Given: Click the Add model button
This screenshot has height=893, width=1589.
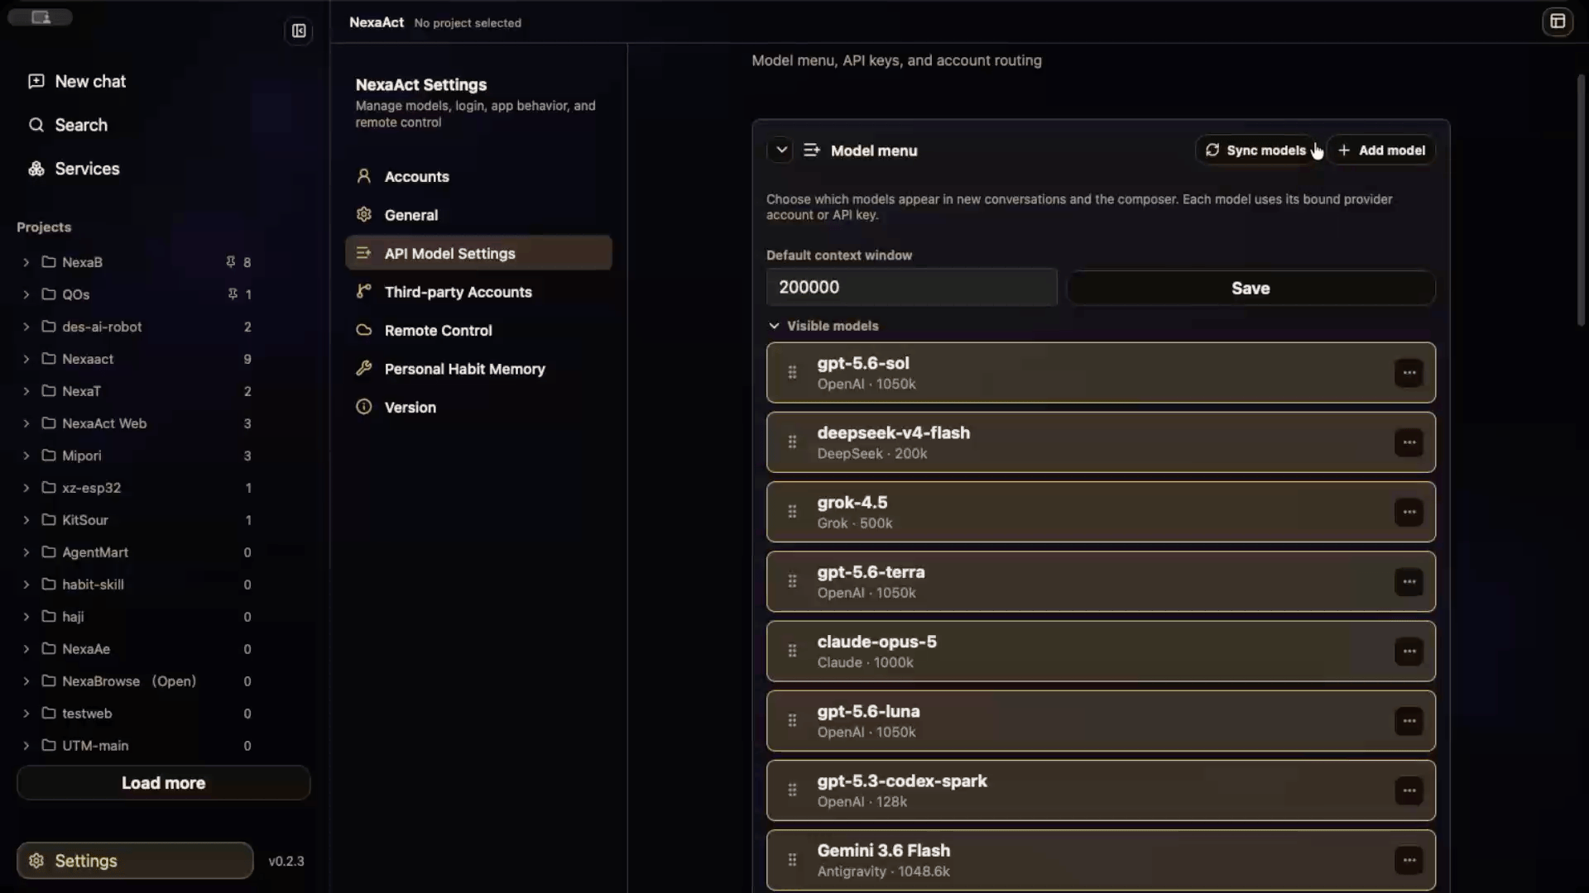Looking at the screenshot, I should click(x=1381, y=150).
